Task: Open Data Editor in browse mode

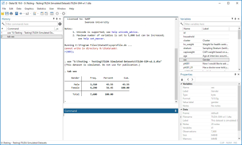Action: point(46,14)
